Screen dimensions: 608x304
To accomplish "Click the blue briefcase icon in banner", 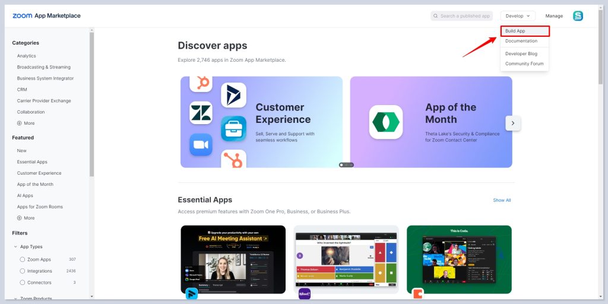I will [233, 128].
